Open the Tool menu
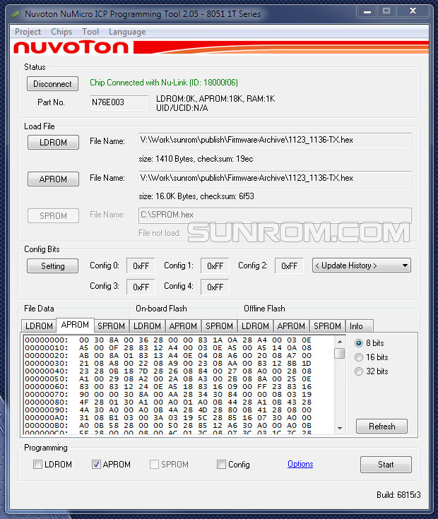This screenshot has width=438, height=519. [90, 32]
